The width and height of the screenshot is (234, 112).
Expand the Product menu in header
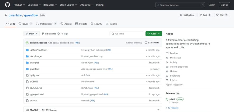[19, 5]
